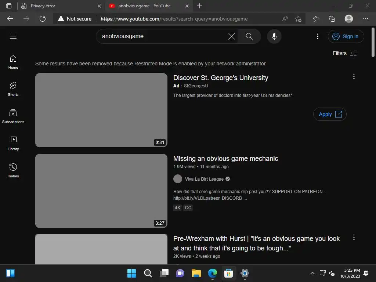Open taskbar Search

[148, 273]
